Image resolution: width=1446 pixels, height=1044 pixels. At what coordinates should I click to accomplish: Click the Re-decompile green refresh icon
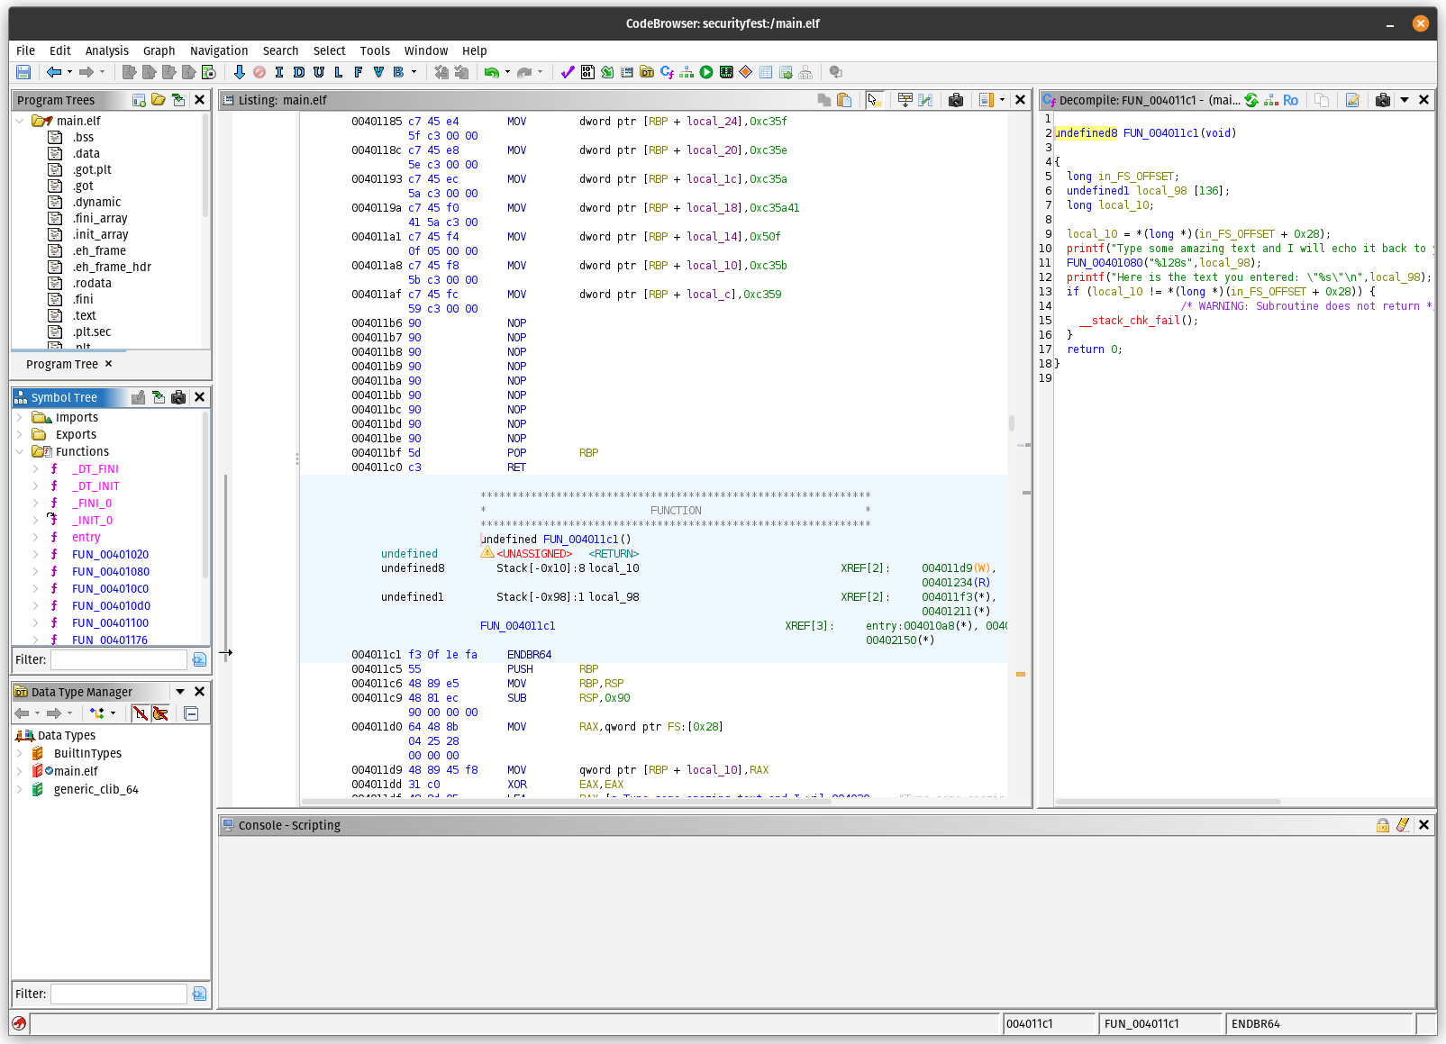1251,100
